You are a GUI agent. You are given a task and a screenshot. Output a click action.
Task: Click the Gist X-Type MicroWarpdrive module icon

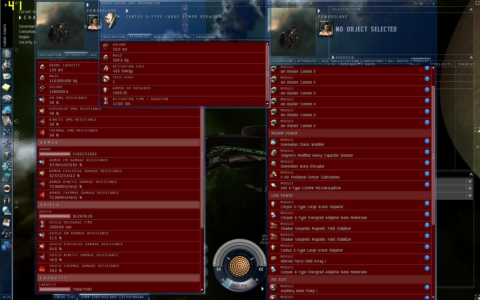(274, 185)
